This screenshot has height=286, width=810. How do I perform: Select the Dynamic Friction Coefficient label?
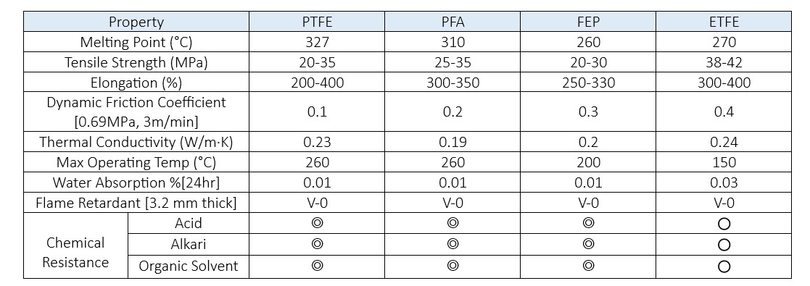(x=136, y=112)
